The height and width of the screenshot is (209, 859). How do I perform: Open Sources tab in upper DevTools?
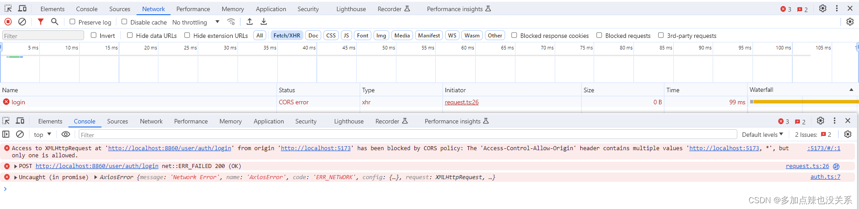[119, 9]
